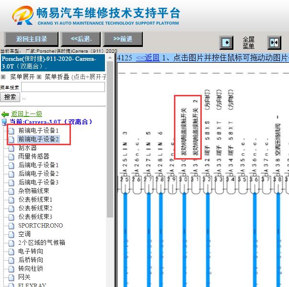Open 后端电子设备2 tree item
The width and height of the screenshot is (289, 287).
click(38, 173)
